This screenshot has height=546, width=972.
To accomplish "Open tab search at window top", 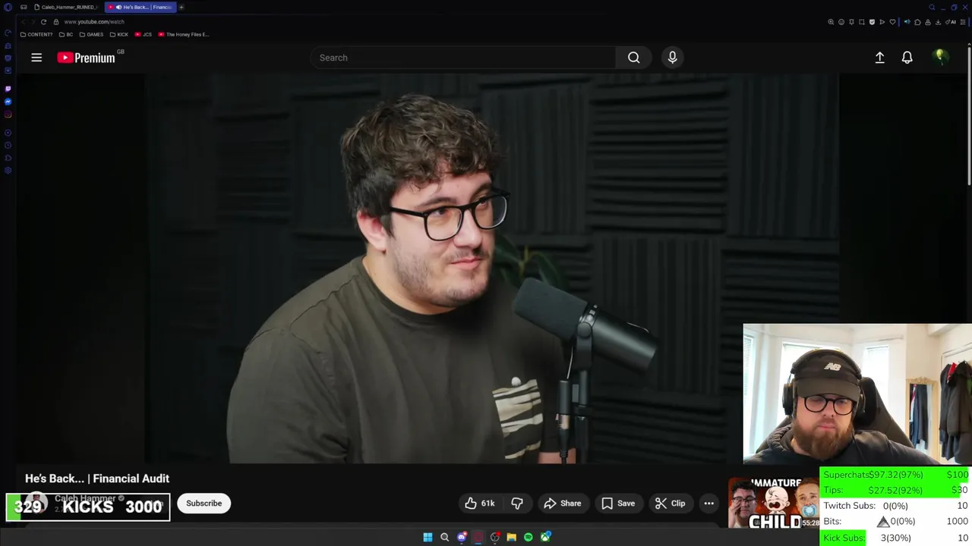I will click(x=932, y=8).
